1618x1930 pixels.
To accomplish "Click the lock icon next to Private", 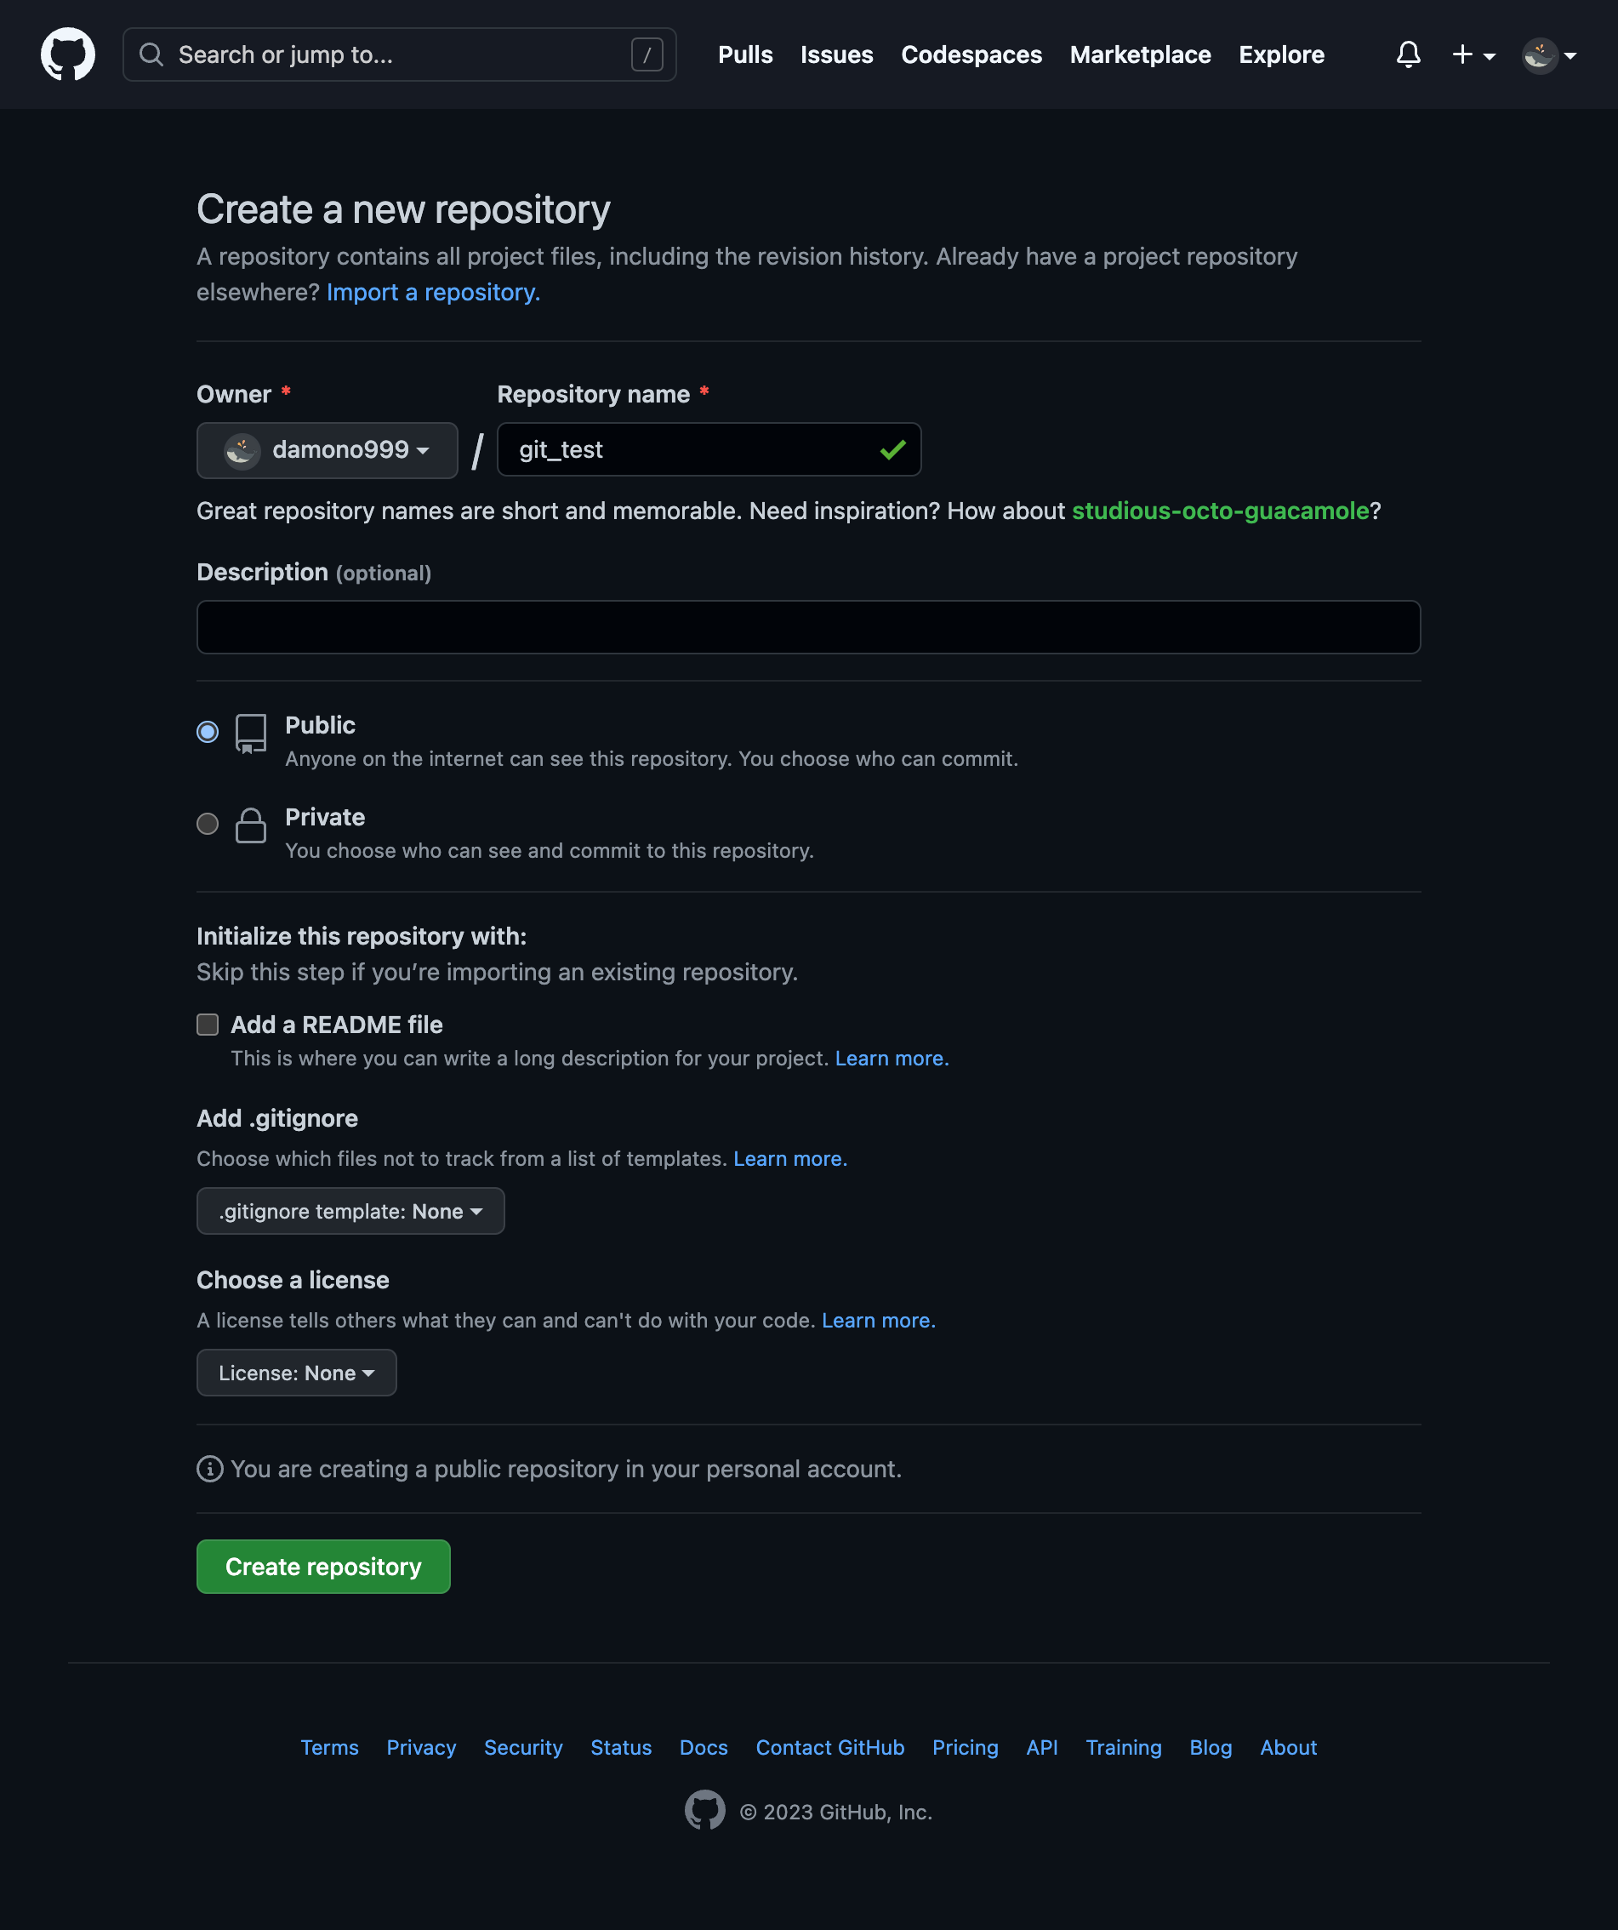I will (x=251, y=825).
